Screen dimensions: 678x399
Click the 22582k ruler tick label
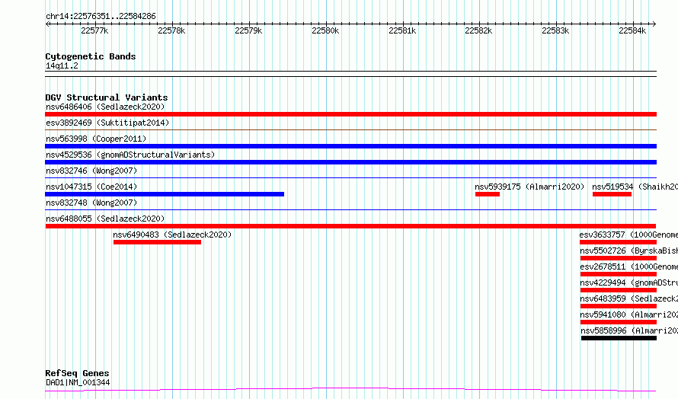tap(478, 30)
